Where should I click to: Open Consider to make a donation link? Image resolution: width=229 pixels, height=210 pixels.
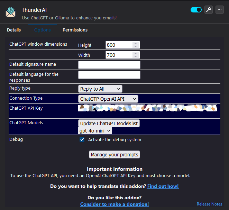tap(114, 204)
